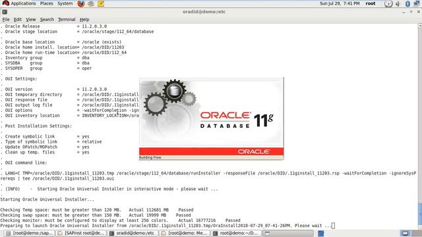Open the Applications menu
This screenshot has height=237, width=422.
(23, 3)
